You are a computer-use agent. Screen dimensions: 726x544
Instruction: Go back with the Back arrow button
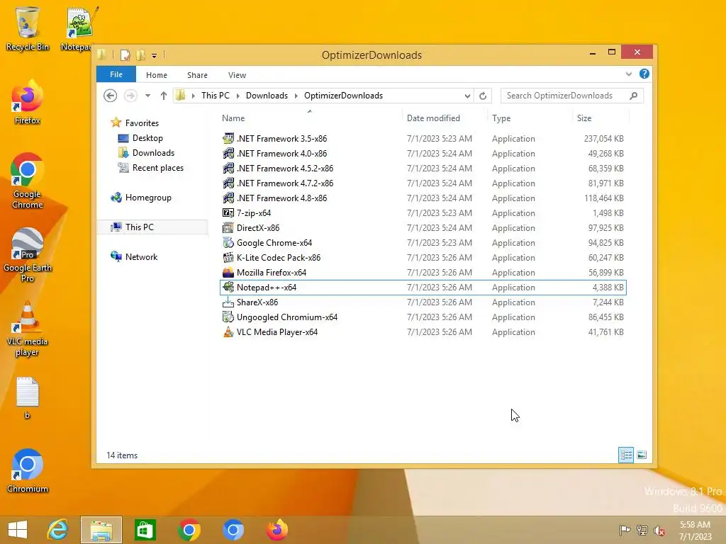110,96
